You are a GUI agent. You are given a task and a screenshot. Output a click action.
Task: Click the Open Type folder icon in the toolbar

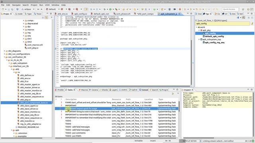tap(124, 9)
